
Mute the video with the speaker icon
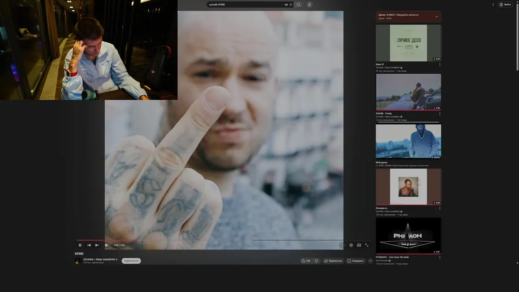click(x=107, y=245)
